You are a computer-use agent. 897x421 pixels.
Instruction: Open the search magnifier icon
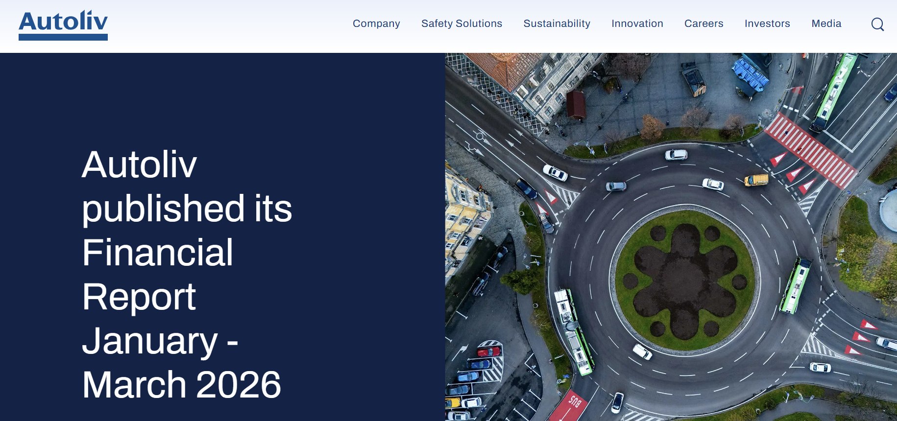877,24
